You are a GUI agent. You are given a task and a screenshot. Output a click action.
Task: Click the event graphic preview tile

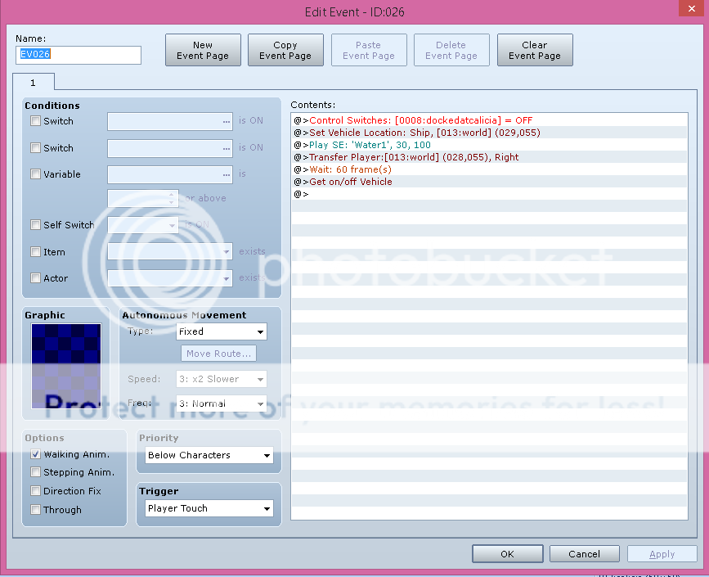(66, 366)
